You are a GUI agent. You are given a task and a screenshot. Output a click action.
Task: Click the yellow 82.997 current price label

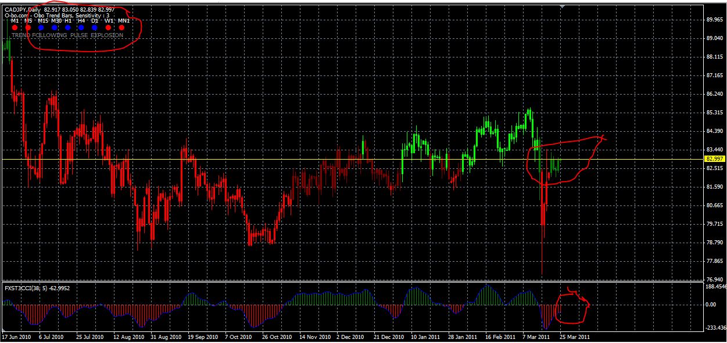pos(713,158)
